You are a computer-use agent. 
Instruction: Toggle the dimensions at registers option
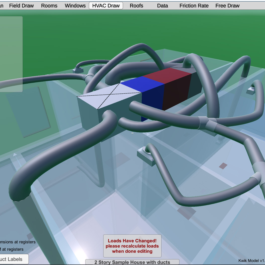(x=18, y=242)
